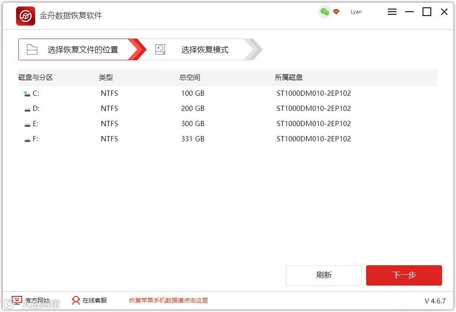Close the recovery software window

[x=444, y=12]
